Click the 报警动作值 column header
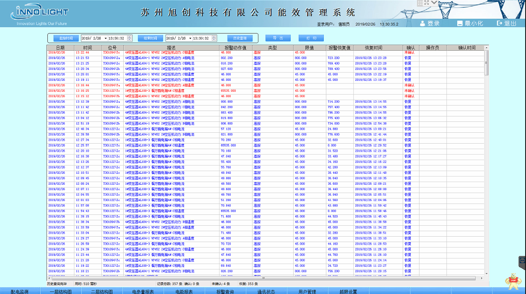 pyautogui.click(x=235, y=48)
